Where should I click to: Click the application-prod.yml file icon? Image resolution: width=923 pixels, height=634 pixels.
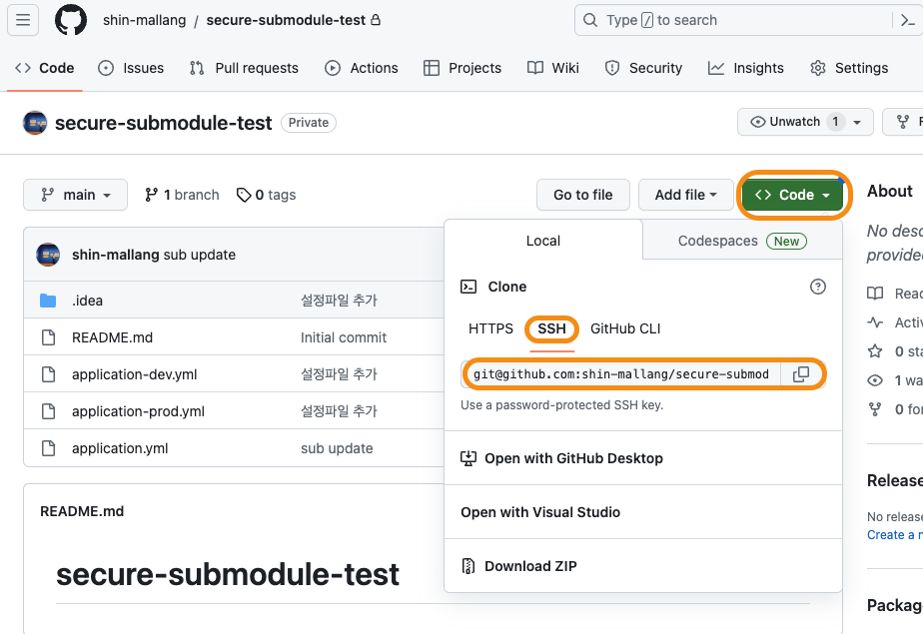(48, 411)
